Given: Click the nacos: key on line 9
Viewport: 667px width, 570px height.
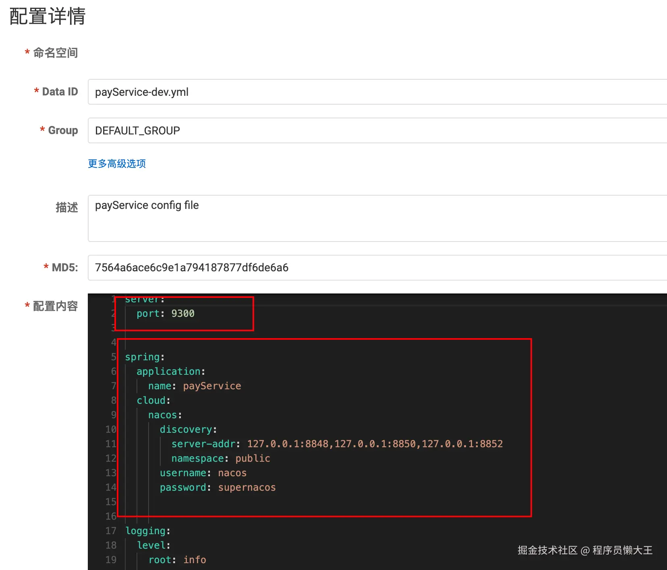Looking at the screenshot, I should (165, 415).
